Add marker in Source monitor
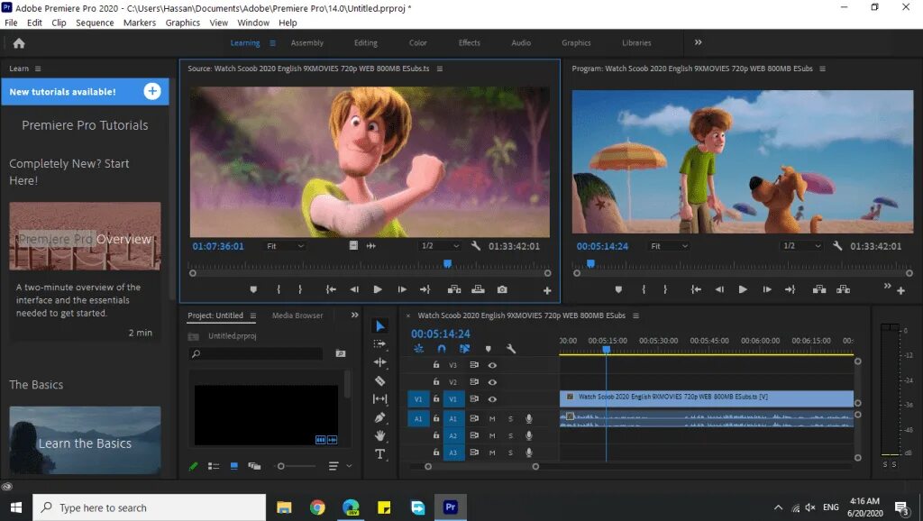Image resolution: width=923 pixels, height=521 pixels. click(x=253, y=289)
